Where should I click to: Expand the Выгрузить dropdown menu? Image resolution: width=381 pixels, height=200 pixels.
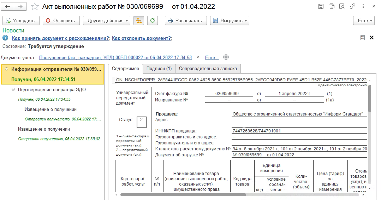pos(230,21)
